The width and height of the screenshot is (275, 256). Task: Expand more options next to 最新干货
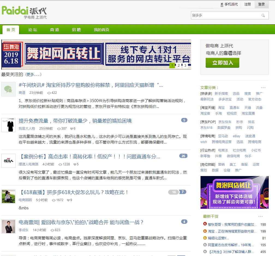click(x=261, y=216)
